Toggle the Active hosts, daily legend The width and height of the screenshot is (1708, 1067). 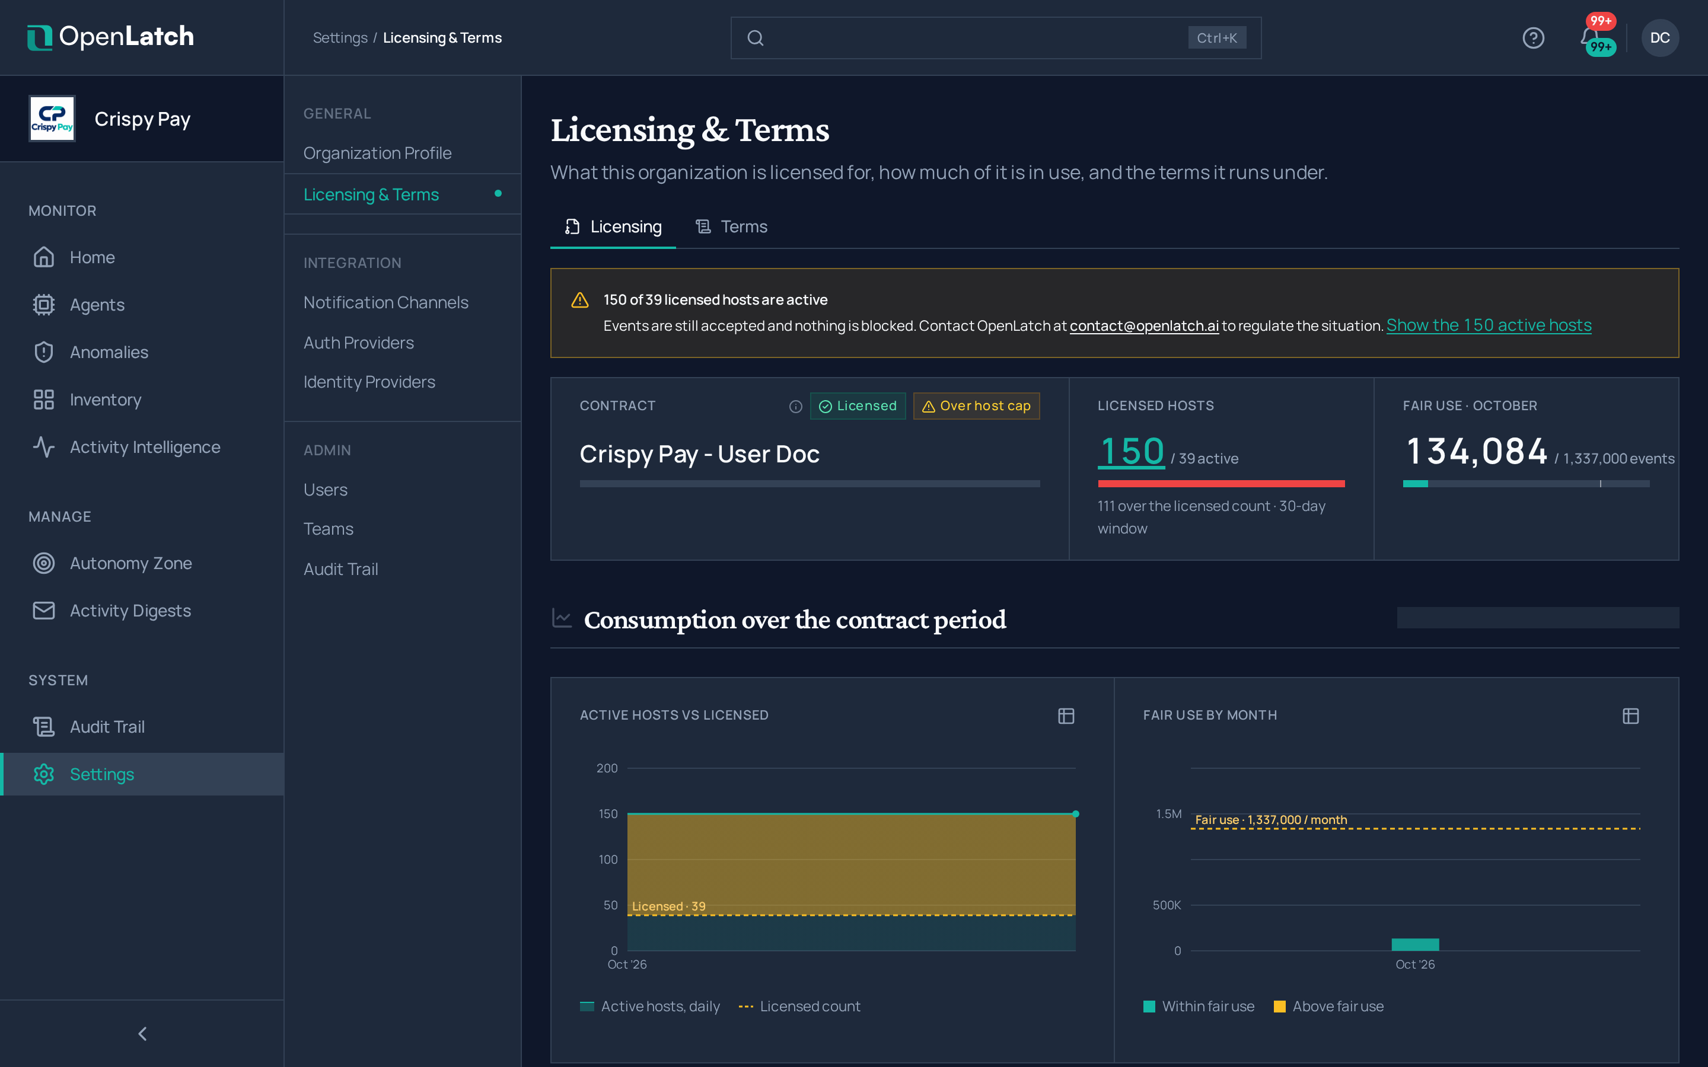coord(650,1007)
